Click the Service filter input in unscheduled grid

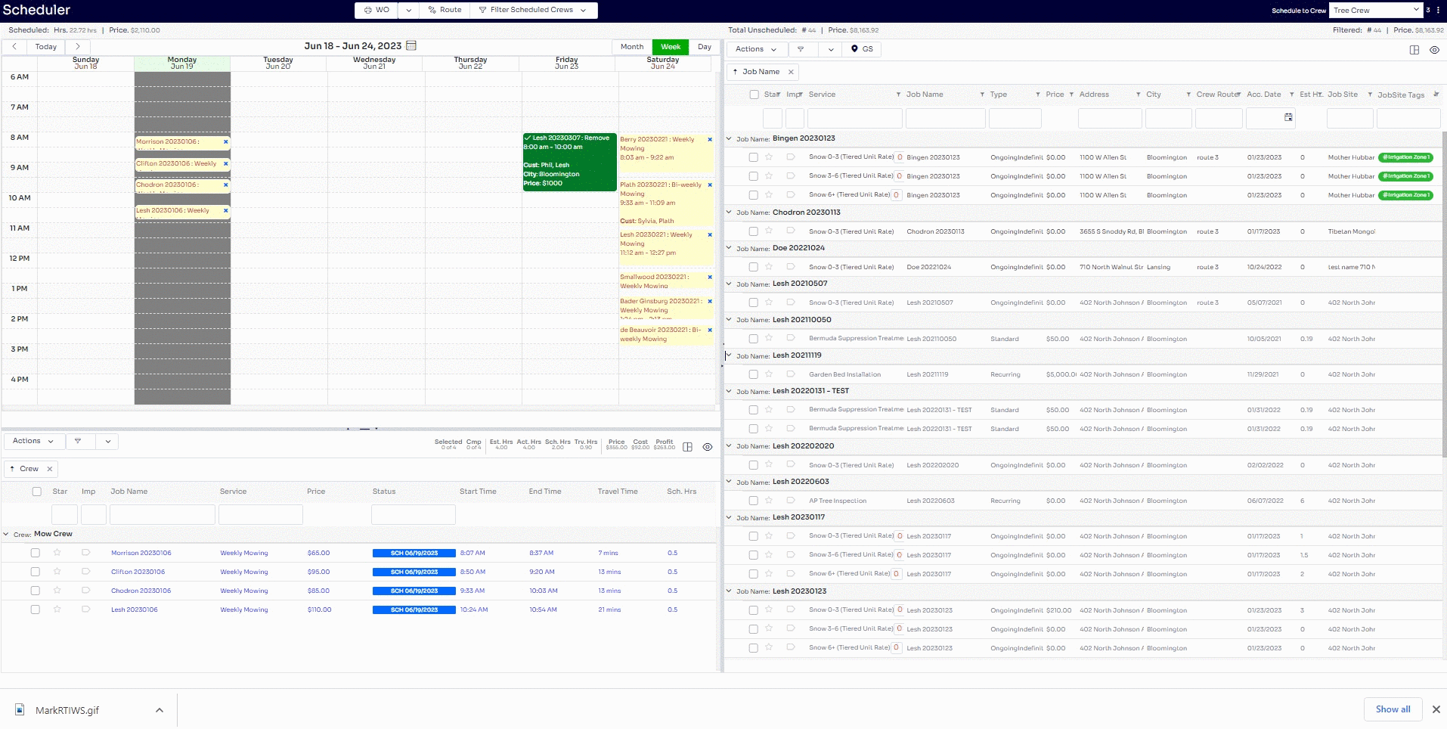click(x=854, y=118)
